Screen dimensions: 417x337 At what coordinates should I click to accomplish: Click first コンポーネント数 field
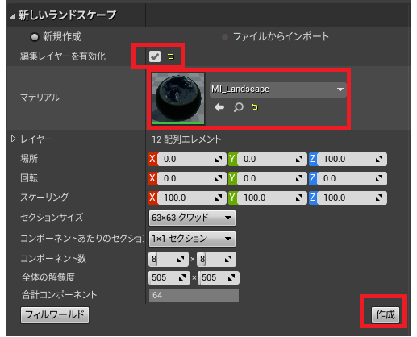(x=169, y=259)
